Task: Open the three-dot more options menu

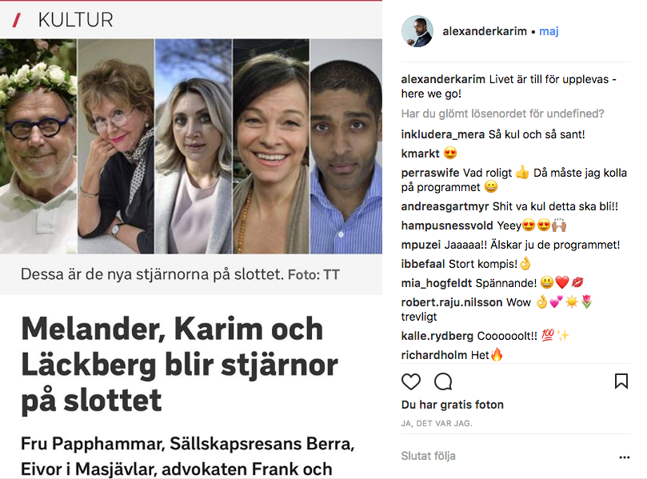Action: click(x=625, y=457)
